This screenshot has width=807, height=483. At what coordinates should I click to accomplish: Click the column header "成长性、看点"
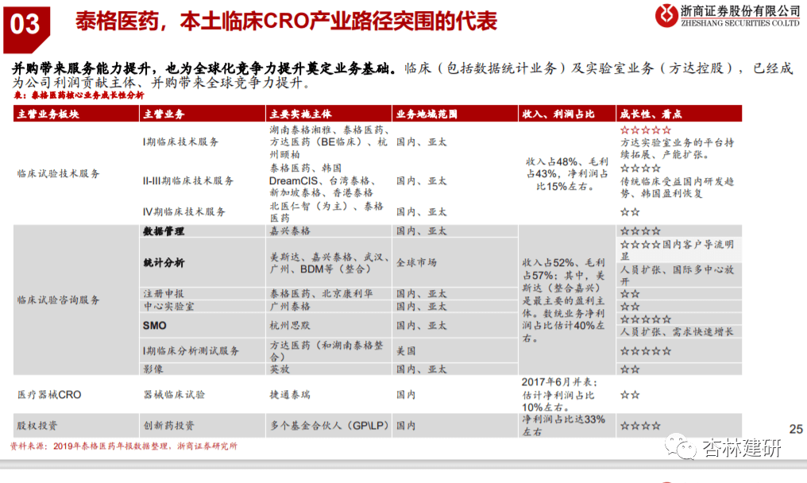(x=651, y=114)
